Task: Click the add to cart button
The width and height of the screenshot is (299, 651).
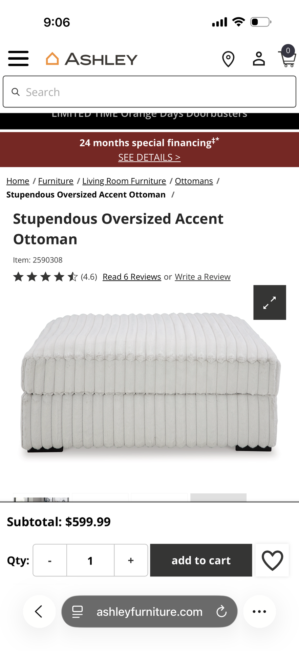Action: [201, 560]
